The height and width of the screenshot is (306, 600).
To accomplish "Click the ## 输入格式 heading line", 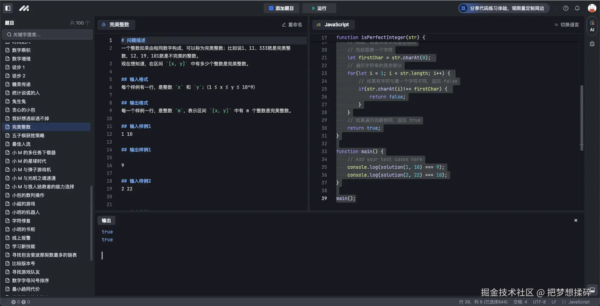I will (135, 79).
